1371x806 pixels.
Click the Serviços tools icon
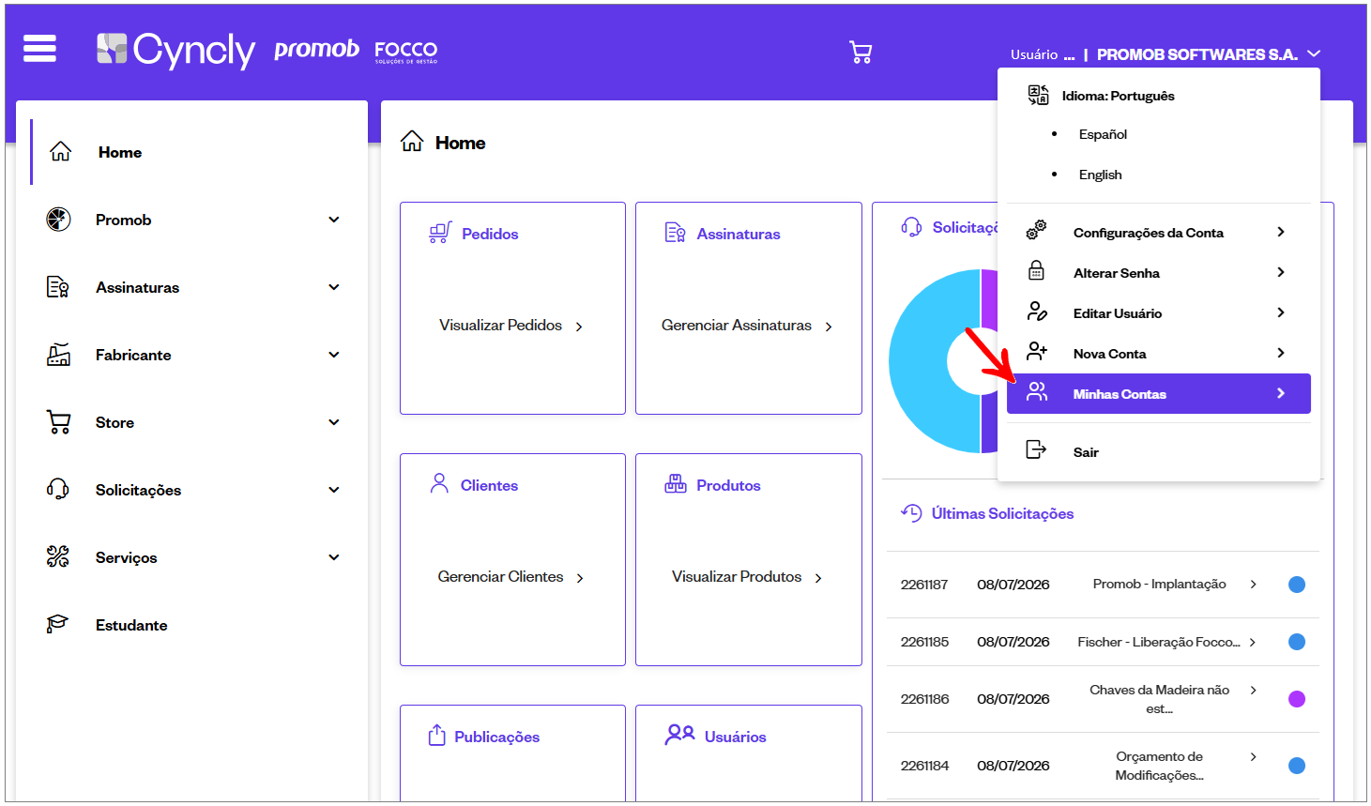(58, 557)
